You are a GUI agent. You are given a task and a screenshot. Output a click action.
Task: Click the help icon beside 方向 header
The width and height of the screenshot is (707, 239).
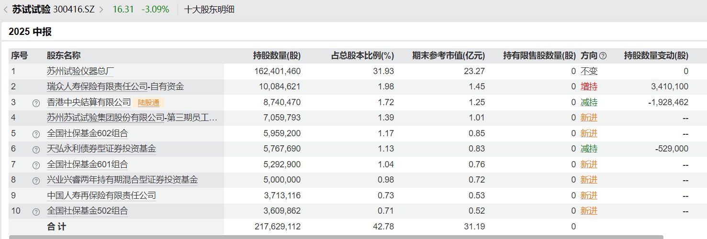603,56
